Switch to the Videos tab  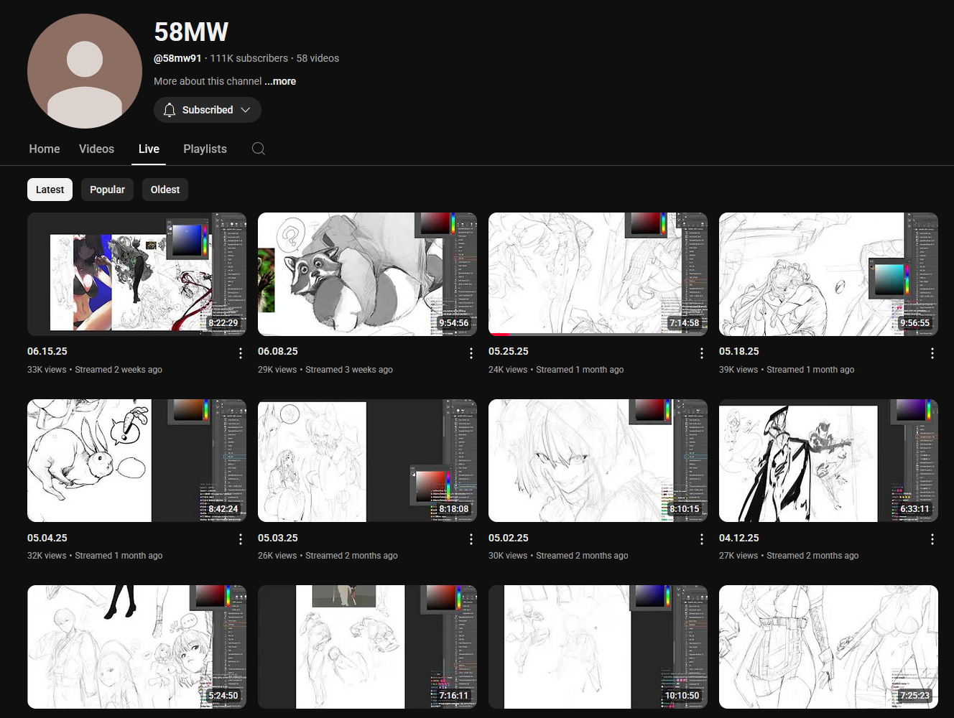pyautogui.click(x=96, y=149)
